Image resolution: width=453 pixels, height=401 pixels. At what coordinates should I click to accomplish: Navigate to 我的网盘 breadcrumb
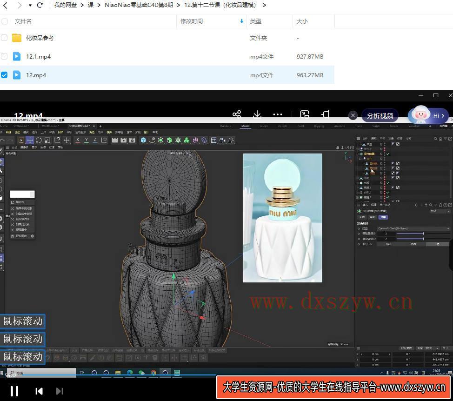[65, 5]
